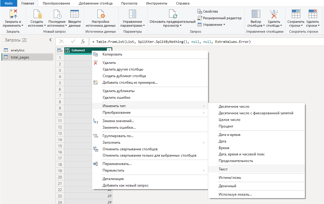Click the Keep Rows icon
324x204 pixels.
point(296,14)
